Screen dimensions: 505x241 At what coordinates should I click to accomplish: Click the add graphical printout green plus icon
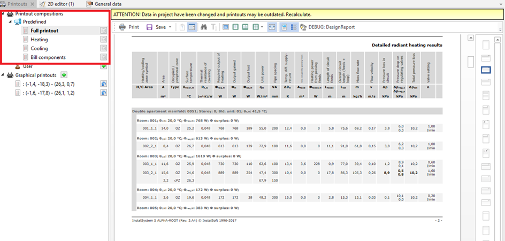[x=64, y=75]
